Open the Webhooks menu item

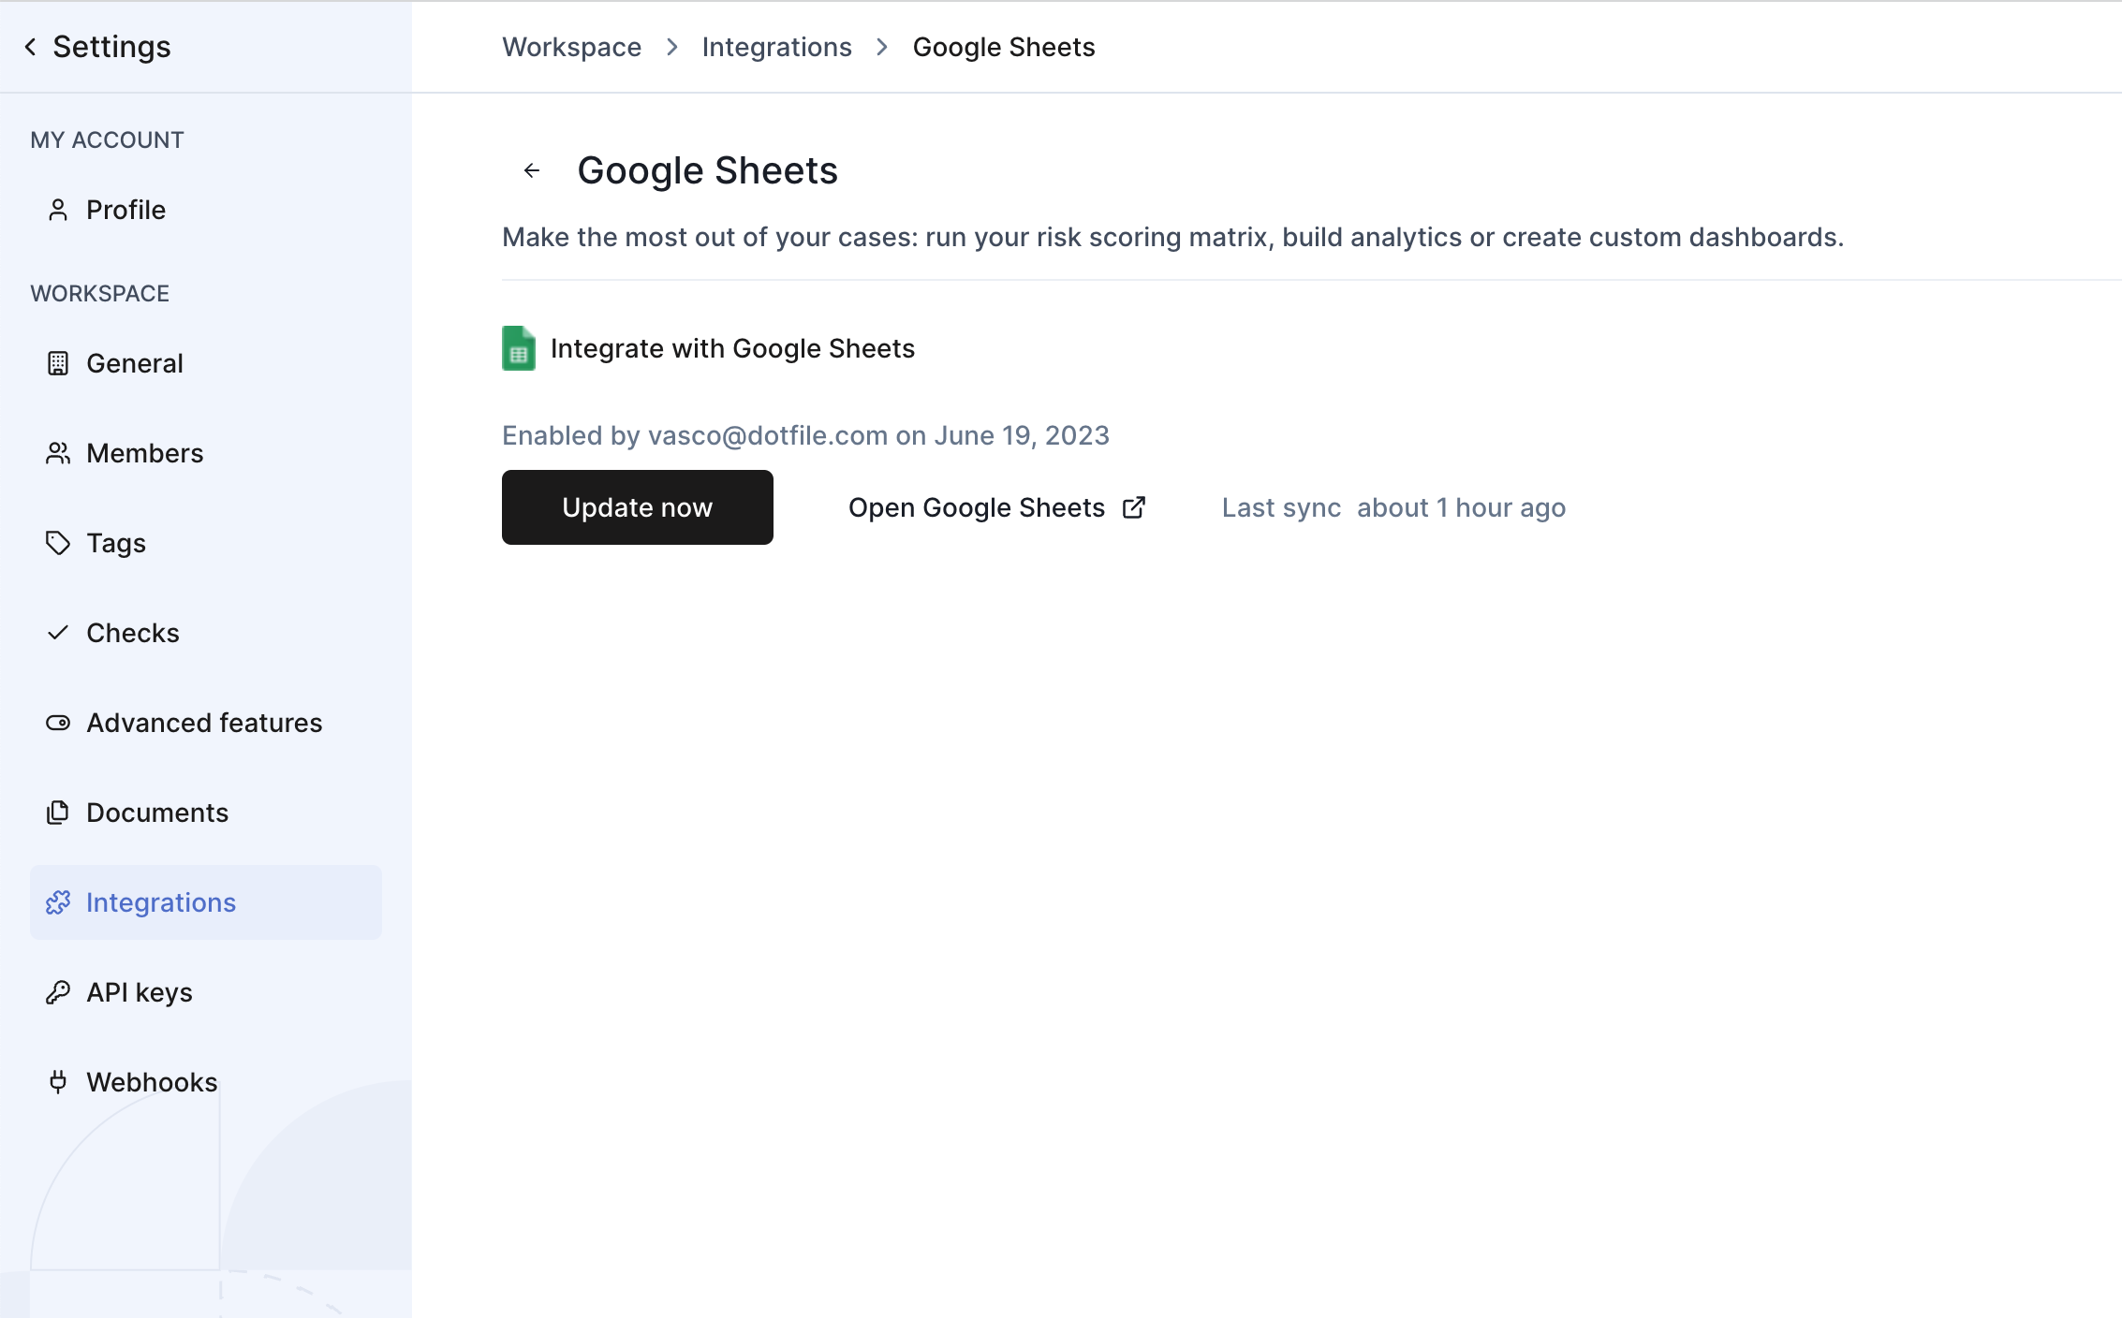(152, 1082)
